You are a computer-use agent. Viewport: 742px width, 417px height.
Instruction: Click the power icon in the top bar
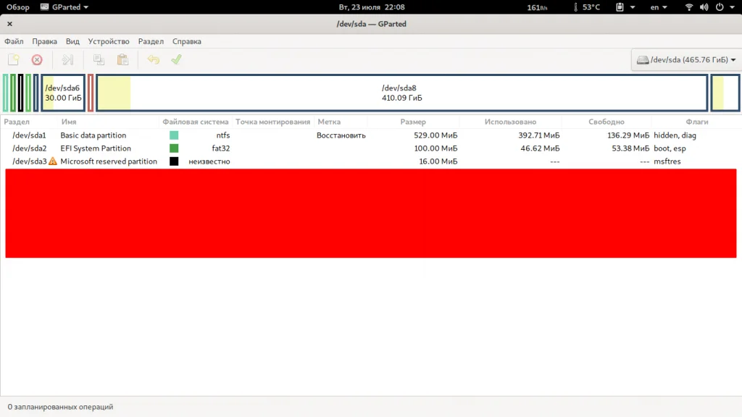pos(720,7)
